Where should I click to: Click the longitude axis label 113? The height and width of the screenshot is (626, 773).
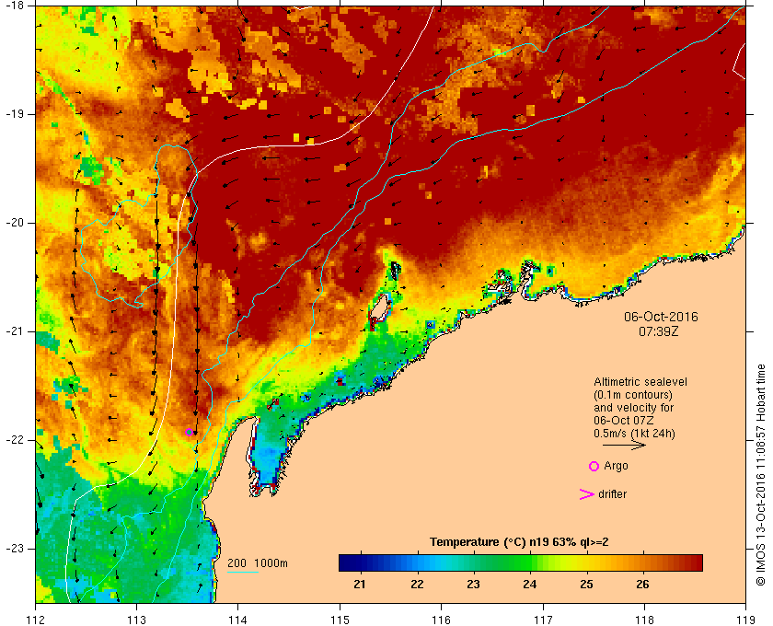coord(136,620)
